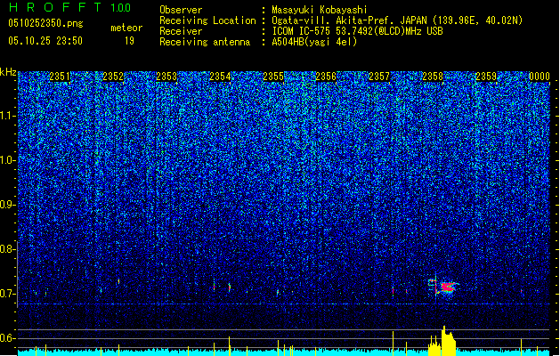Click the HROFFT 1.0.0 title text
This screenshot has height=356, width=560.
(x=69, y=7)
